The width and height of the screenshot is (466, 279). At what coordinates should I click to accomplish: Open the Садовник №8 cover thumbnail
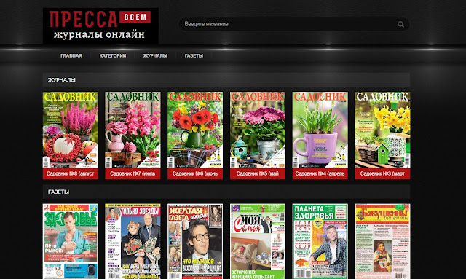[x=71, y=130]
